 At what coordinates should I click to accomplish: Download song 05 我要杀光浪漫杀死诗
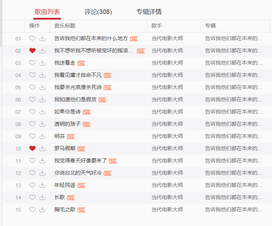(42, 87)
